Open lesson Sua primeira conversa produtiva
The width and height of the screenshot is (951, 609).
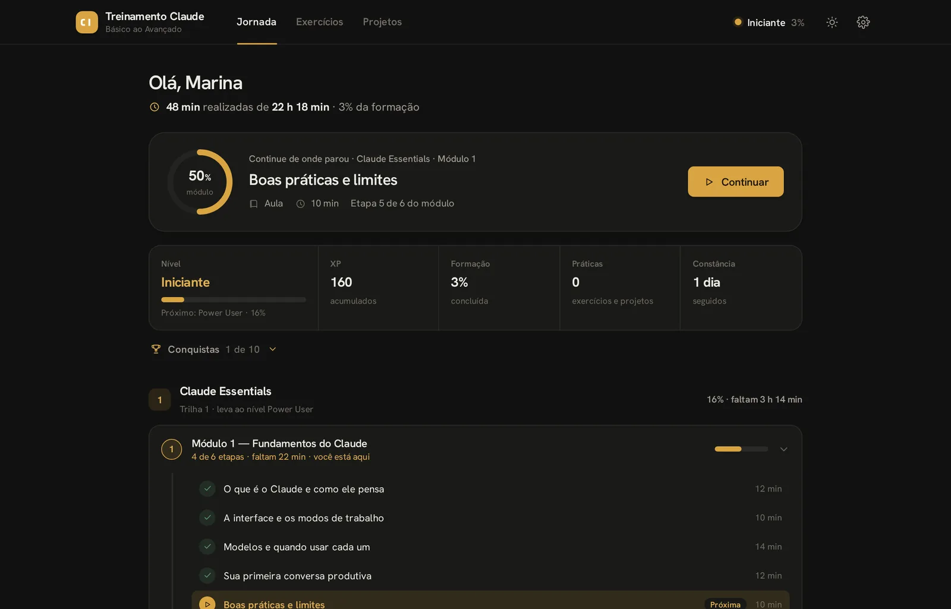490,576
